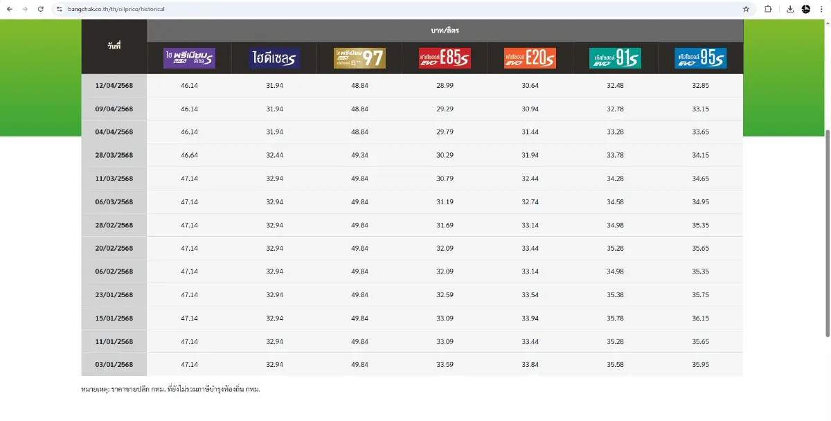Image resolution: width=831 pixels, height=421 pixels.
Task: Open the browser extensions puzzle icon
Action: (x=768, y=9)
